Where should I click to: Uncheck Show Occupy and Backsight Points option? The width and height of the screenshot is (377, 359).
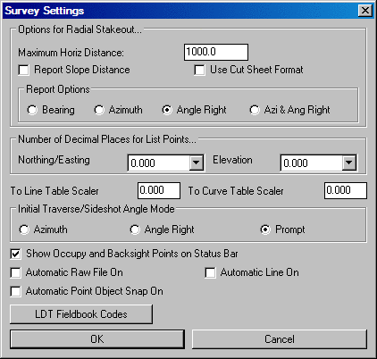(15, 254)
